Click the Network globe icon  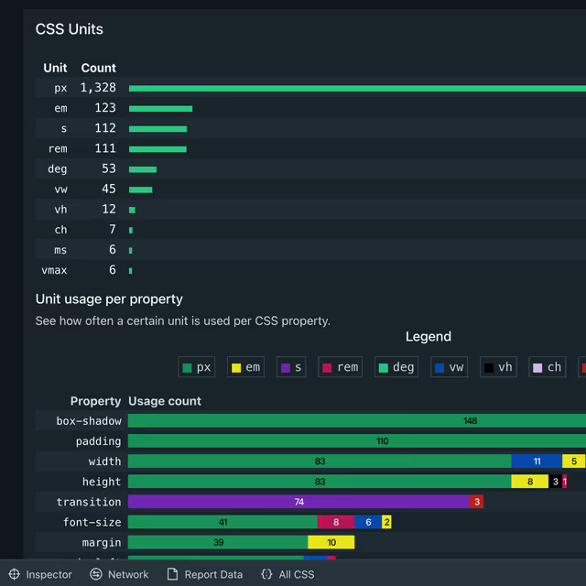(96, 574)
